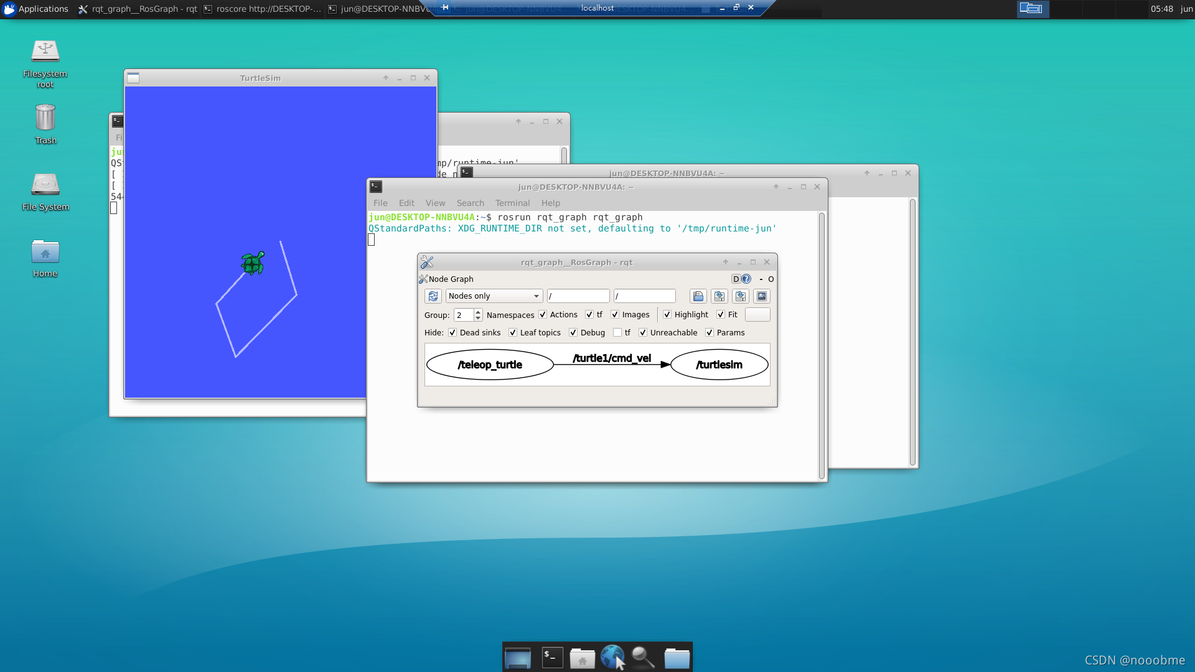The image size is (1195, 672).
Task: Open terminal emulator from the dock
Action: pyautogui.click(x=552, y=658)
